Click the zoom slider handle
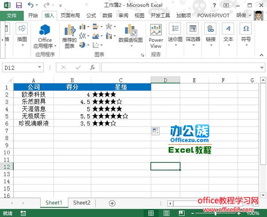The width and height of the screenshot is (267, 217). (x=215, y=213)
